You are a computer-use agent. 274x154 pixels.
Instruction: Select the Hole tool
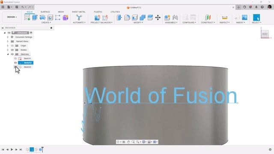pyautogui.click(x=50, y=18)
